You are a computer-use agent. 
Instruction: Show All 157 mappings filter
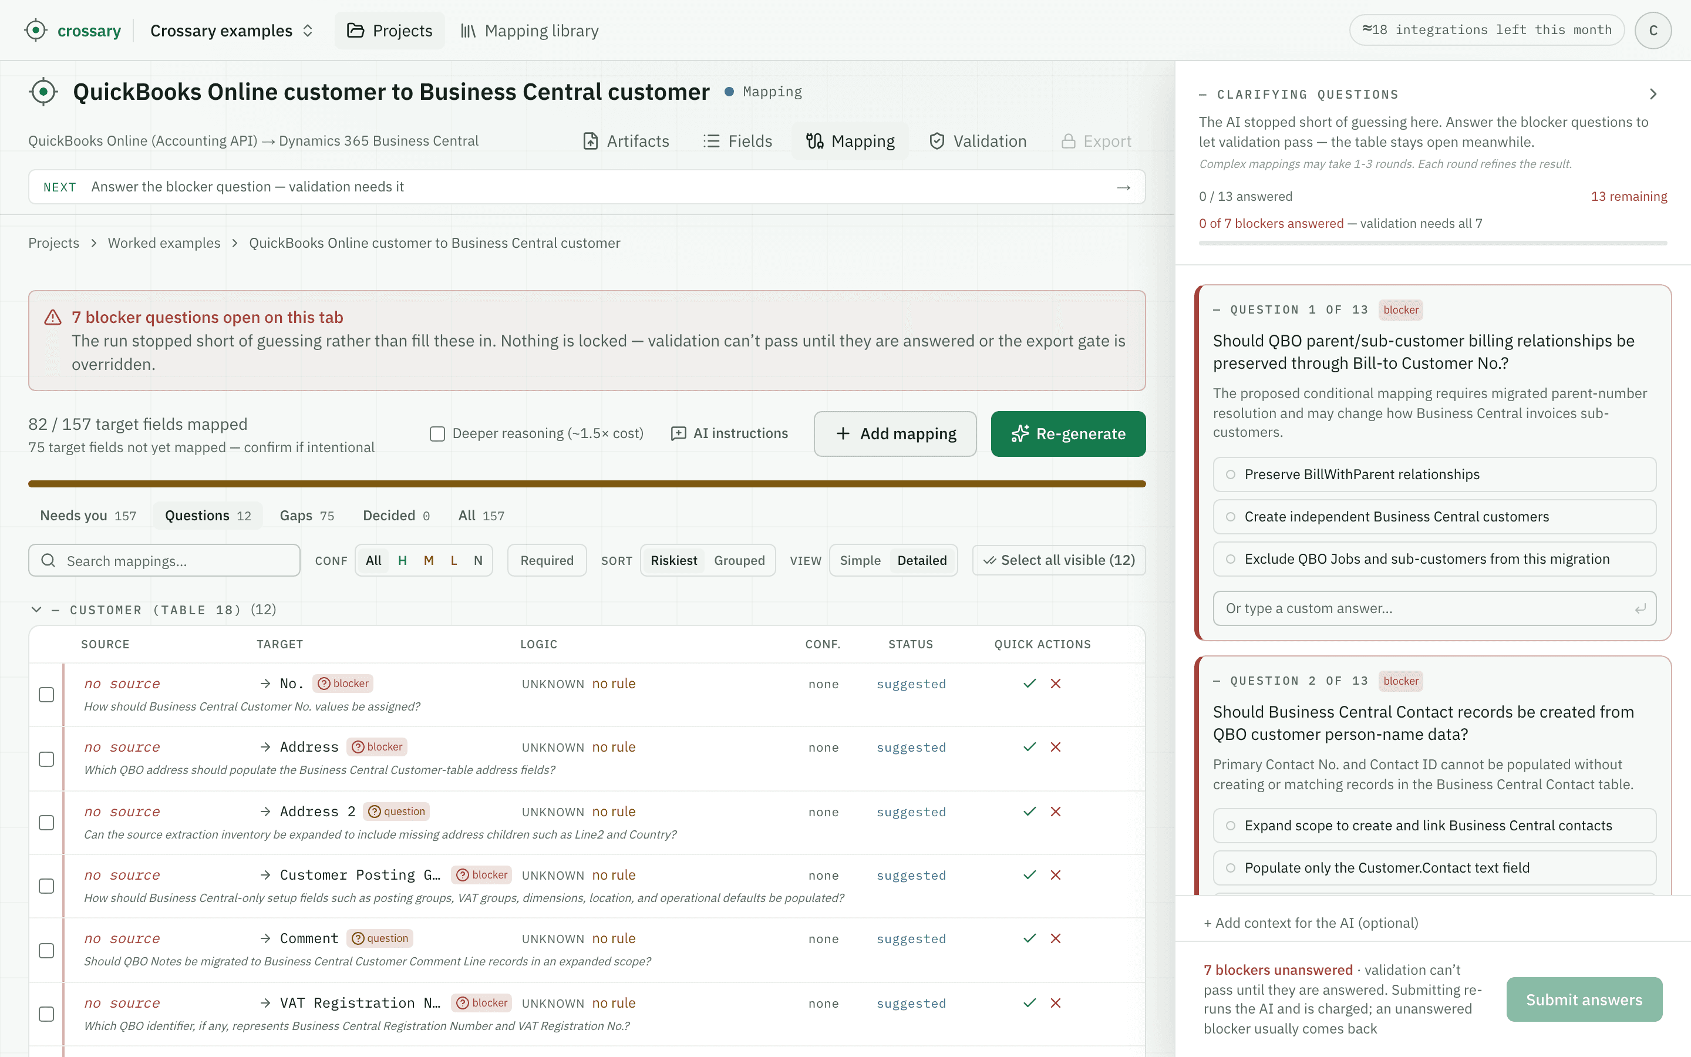(x=481, y=516)
